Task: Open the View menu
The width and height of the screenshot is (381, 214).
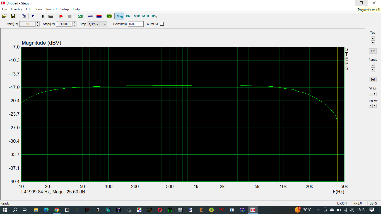Action: click(x=39, y=9)
